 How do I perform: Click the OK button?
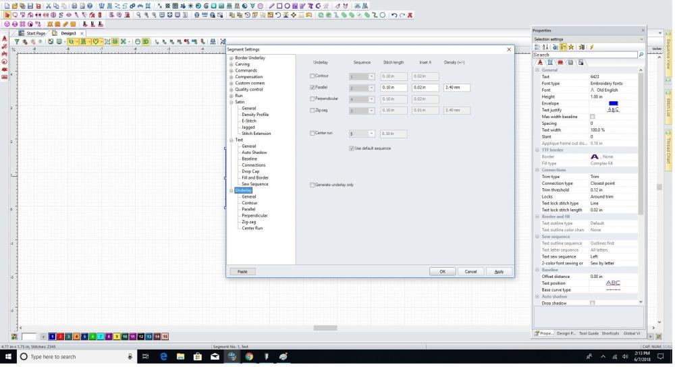[x=442, y=271]
